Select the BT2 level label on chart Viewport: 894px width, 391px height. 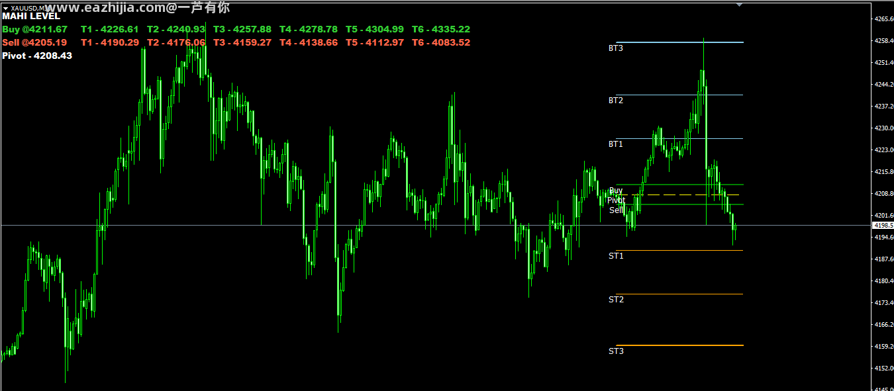[616, 101]
